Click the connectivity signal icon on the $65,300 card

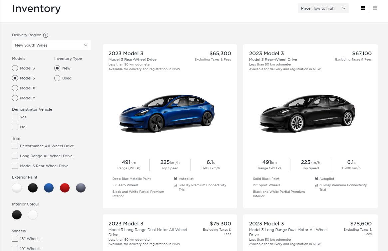(x=176, y=185)
